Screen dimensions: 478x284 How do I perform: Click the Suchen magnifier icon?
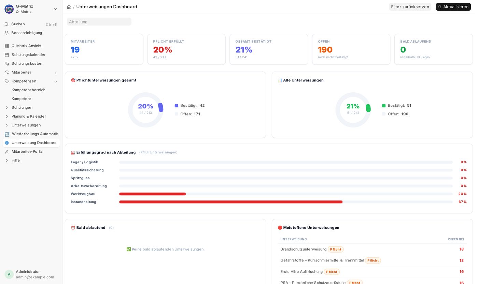click(6, 24)
